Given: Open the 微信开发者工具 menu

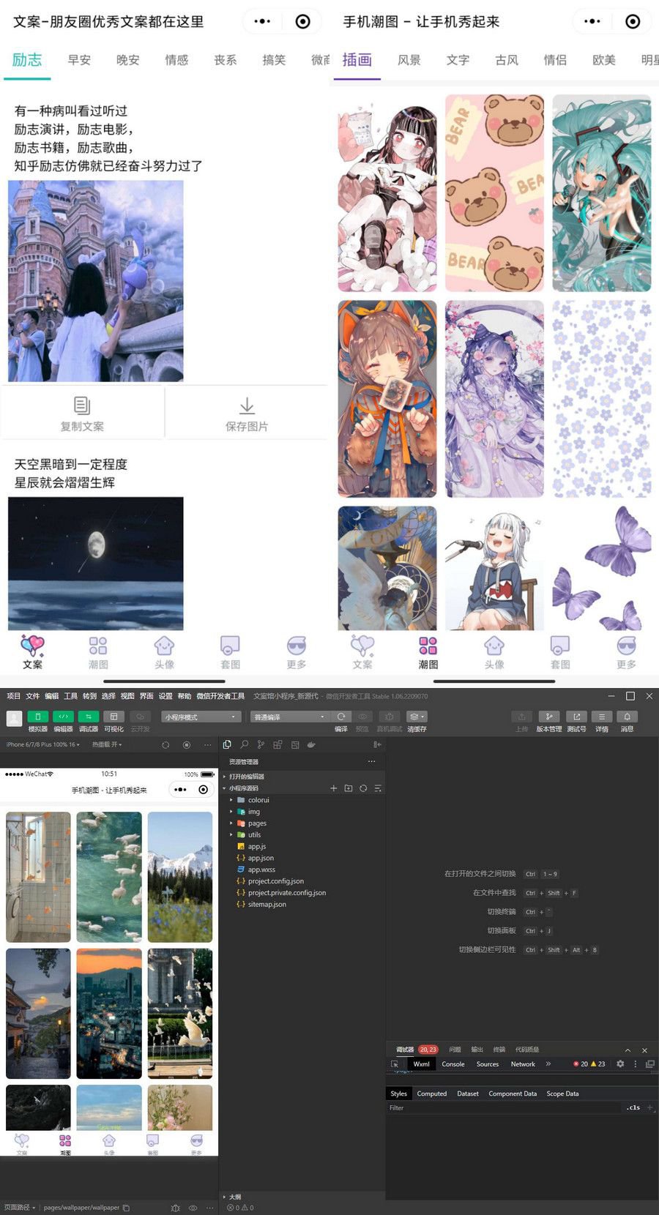Looking at the screenshot, I should click(x=220, y=696).
